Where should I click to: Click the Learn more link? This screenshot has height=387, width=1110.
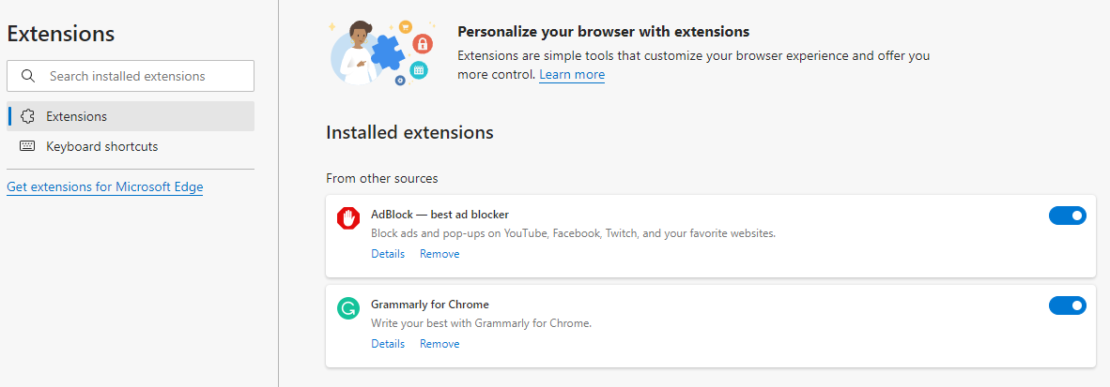(x=572, y=75)
